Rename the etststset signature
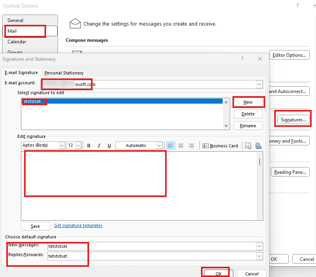 pos(248,125)
